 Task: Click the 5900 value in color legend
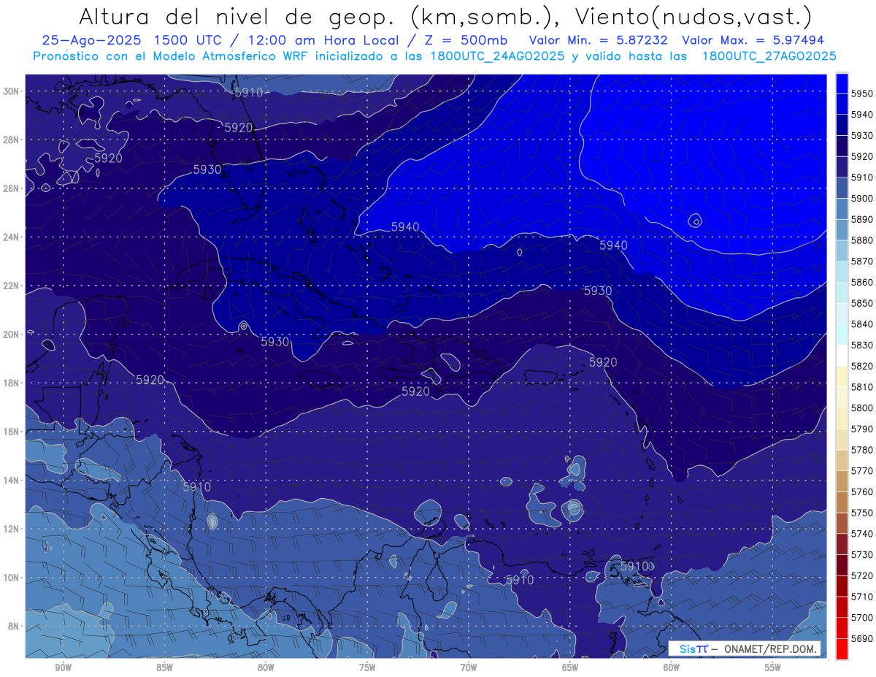click(x=863, y=198)
